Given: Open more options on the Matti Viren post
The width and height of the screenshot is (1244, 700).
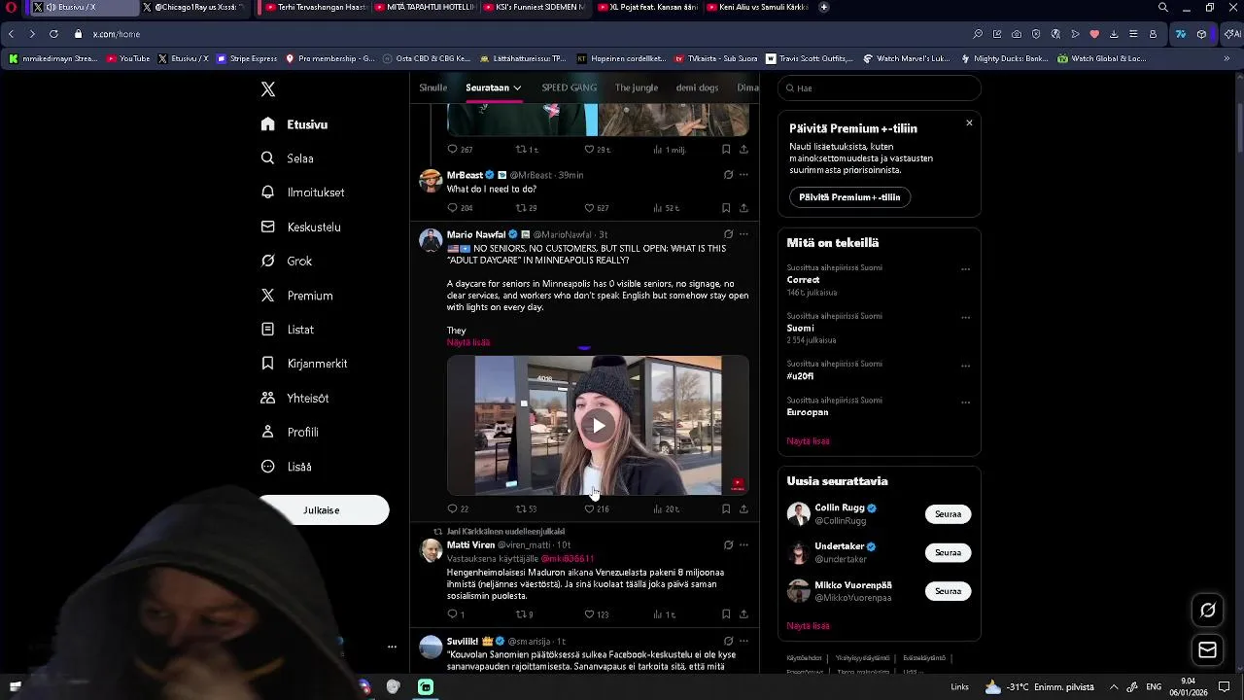Looking at the screenshot, I should click(x=743, y=544).
